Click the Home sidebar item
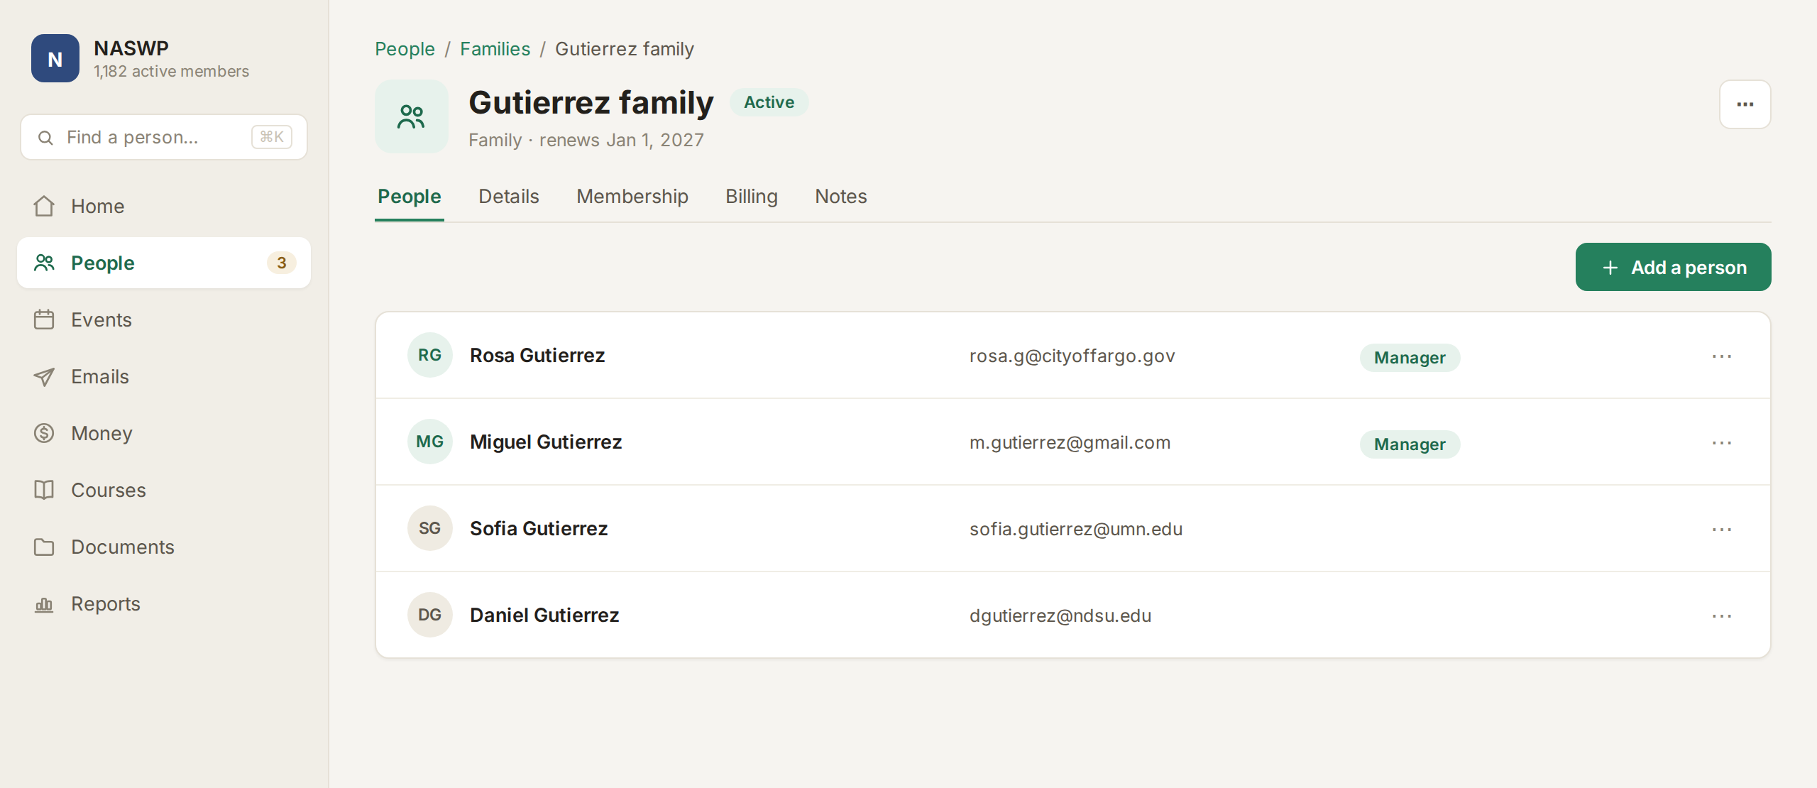1817x788 pixels. (x=164, y=206)
